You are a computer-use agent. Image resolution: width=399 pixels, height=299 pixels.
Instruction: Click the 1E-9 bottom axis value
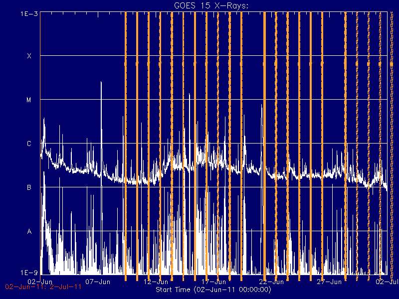click(29, 273)
